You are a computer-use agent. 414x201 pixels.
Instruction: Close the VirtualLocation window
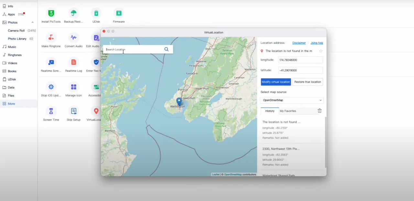[104, 31]
